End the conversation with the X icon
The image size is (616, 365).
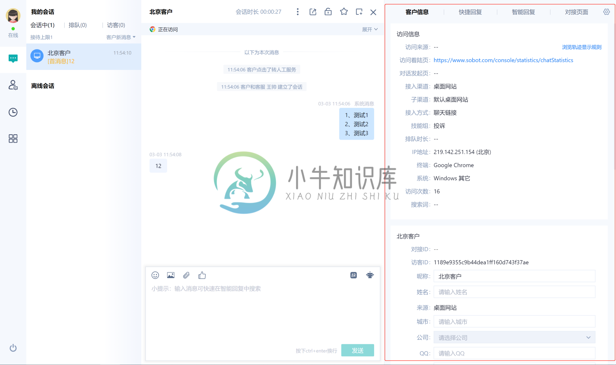[x=373, y=12]
